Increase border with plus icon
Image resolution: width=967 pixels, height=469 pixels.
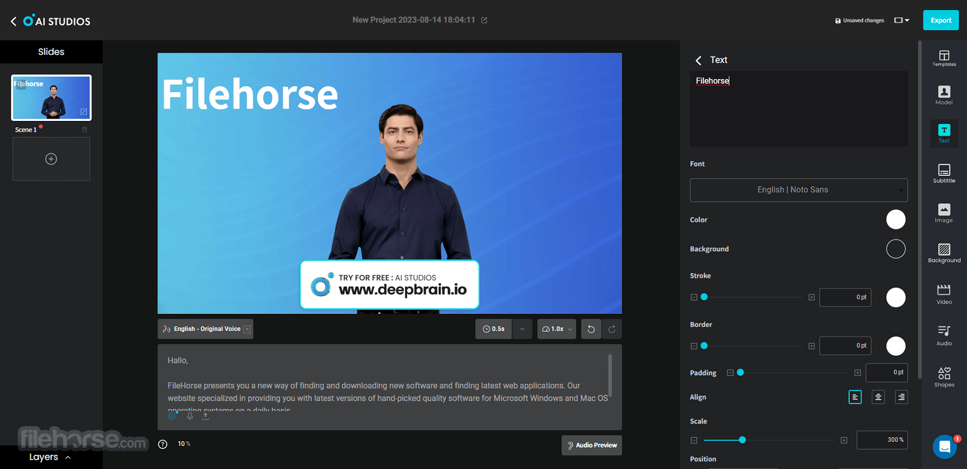click(x=811, y=346)
